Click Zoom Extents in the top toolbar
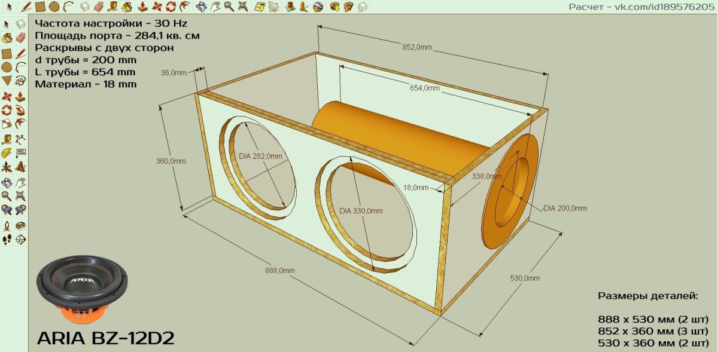Screen dimensions: 718x352 [x=242, y=7]
